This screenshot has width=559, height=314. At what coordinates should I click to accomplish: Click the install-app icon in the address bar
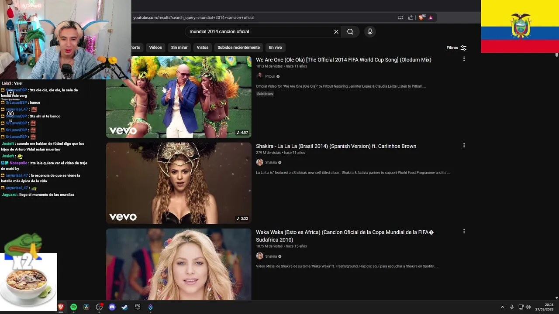(x=400, y=17)
